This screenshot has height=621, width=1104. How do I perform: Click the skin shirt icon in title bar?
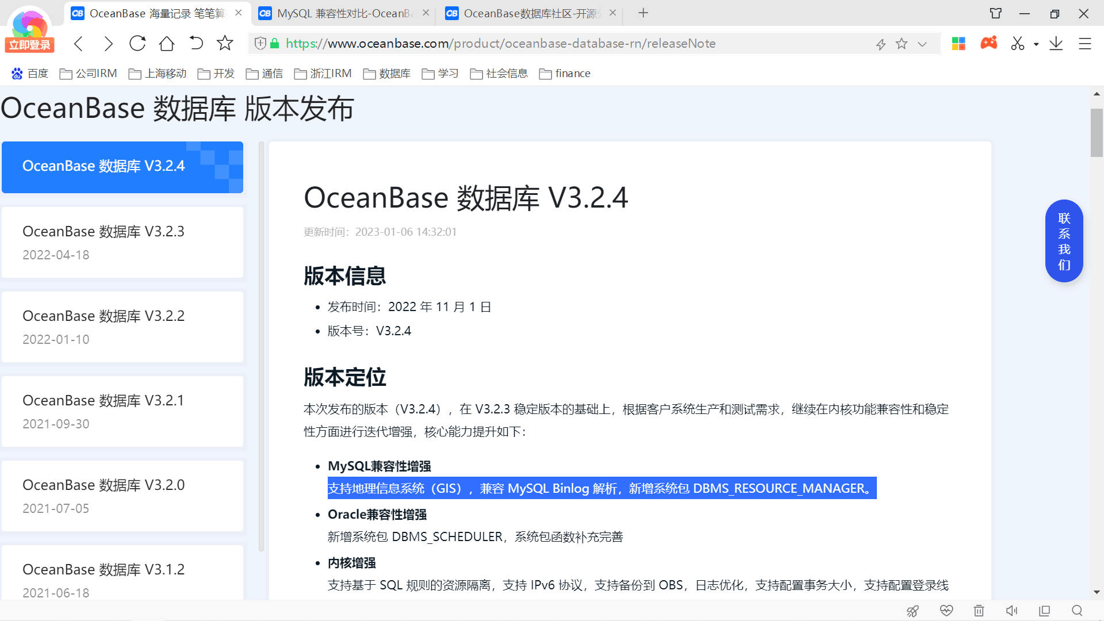[x=996, y=13]
